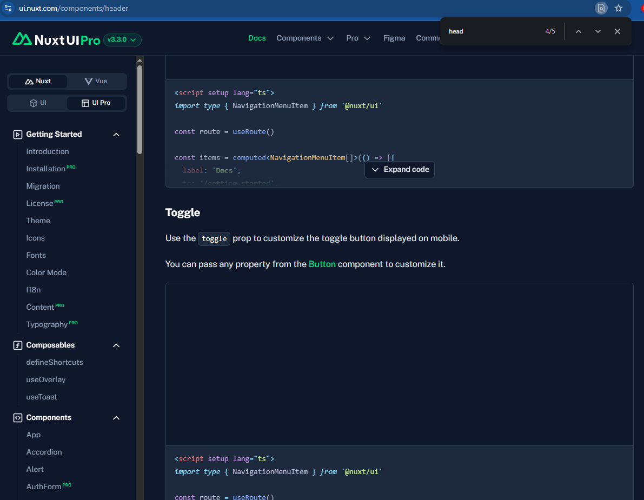Open the Installation page

tap(50, 169)
